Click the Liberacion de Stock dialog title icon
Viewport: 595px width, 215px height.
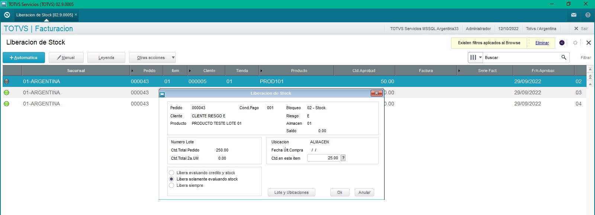(x=162, y=94)
